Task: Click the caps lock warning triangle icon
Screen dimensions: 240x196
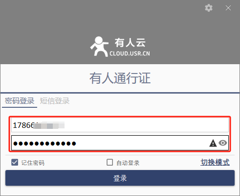Action: coord(213,143)
